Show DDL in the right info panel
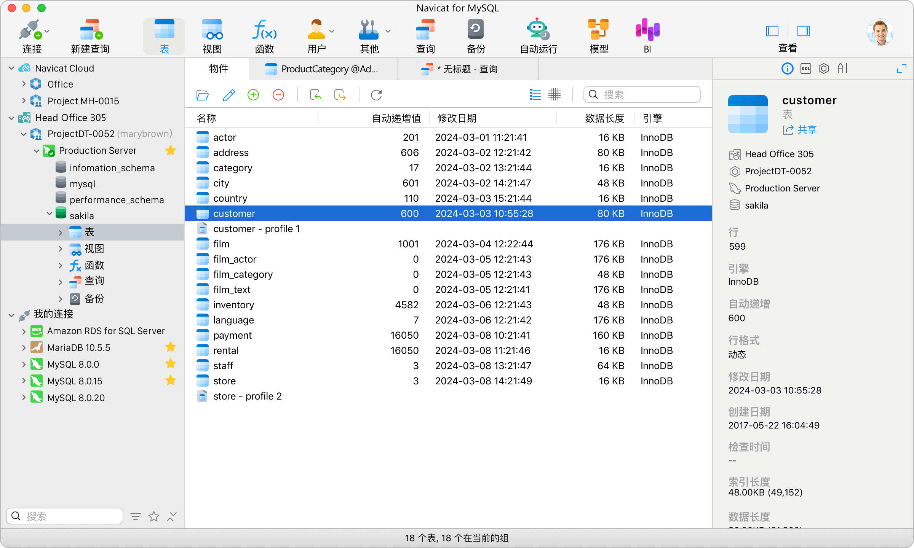Image resolution: width=914 pixels, height=548 pixels. coord(805,68)
